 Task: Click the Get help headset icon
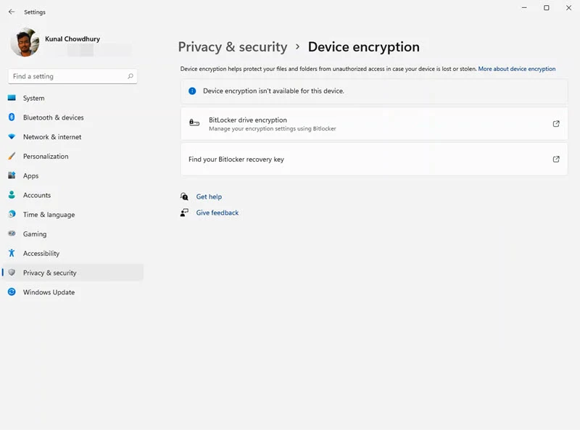[x=184, y=197]
